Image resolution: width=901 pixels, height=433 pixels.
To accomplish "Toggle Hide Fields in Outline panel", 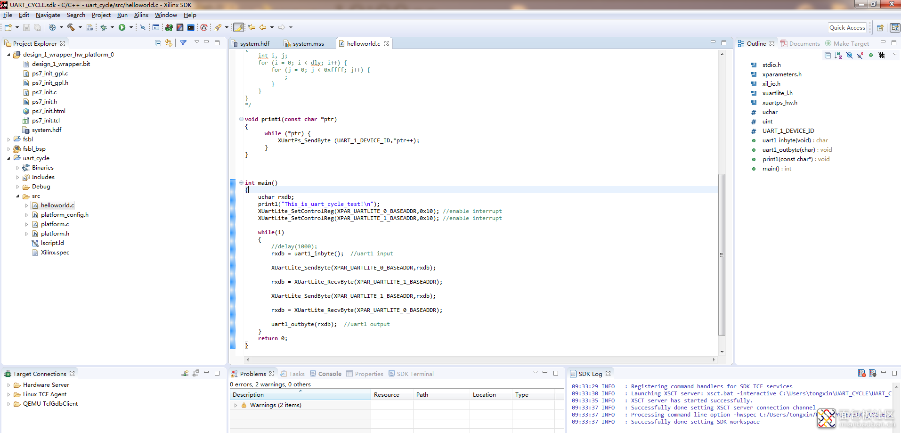I will click(x=849, y=55).
